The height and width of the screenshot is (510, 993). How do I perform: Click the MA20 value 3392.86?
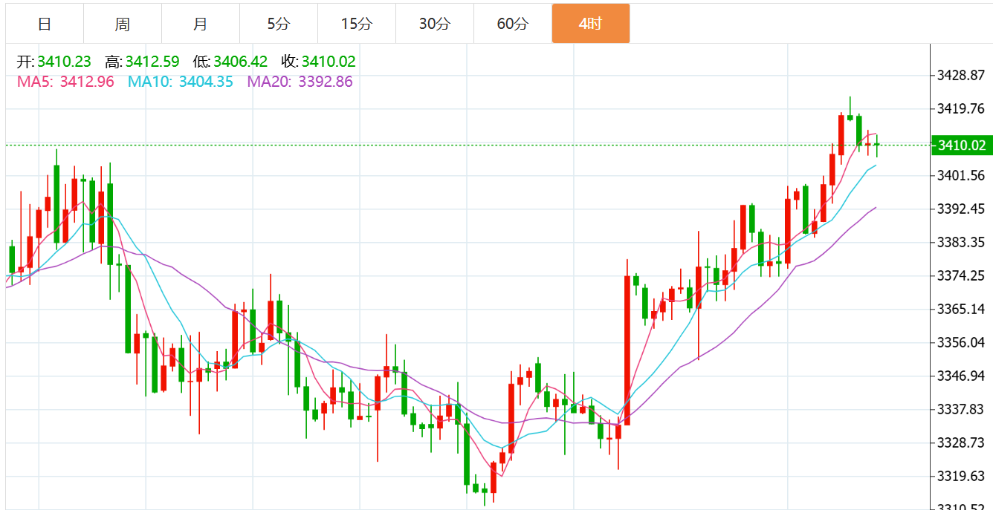pyautogui.click(x=326, y=82)
